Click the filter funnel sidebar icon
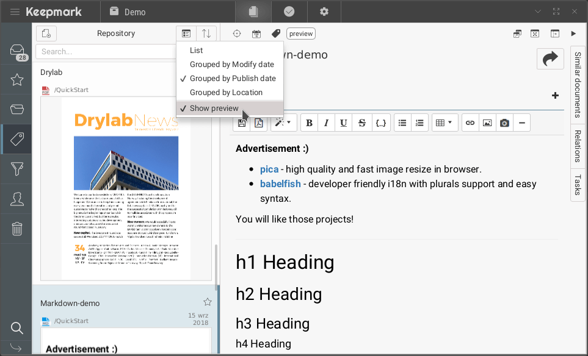 point(16,169)
